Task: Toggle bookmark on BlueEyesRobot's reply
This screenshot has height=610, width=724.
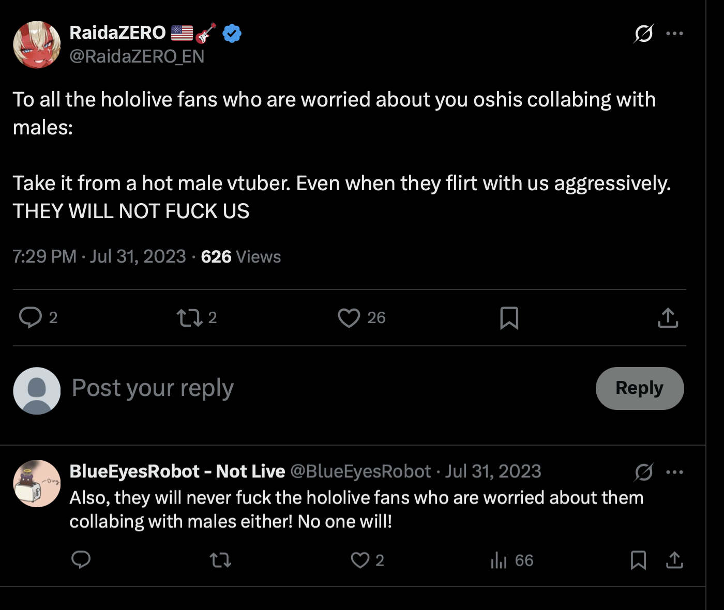Action: (638, 560)
